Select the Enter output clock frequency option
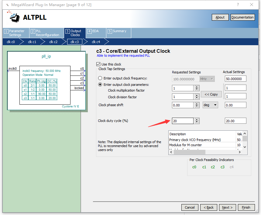Screen dimensions: 261x215 point(100,78)
